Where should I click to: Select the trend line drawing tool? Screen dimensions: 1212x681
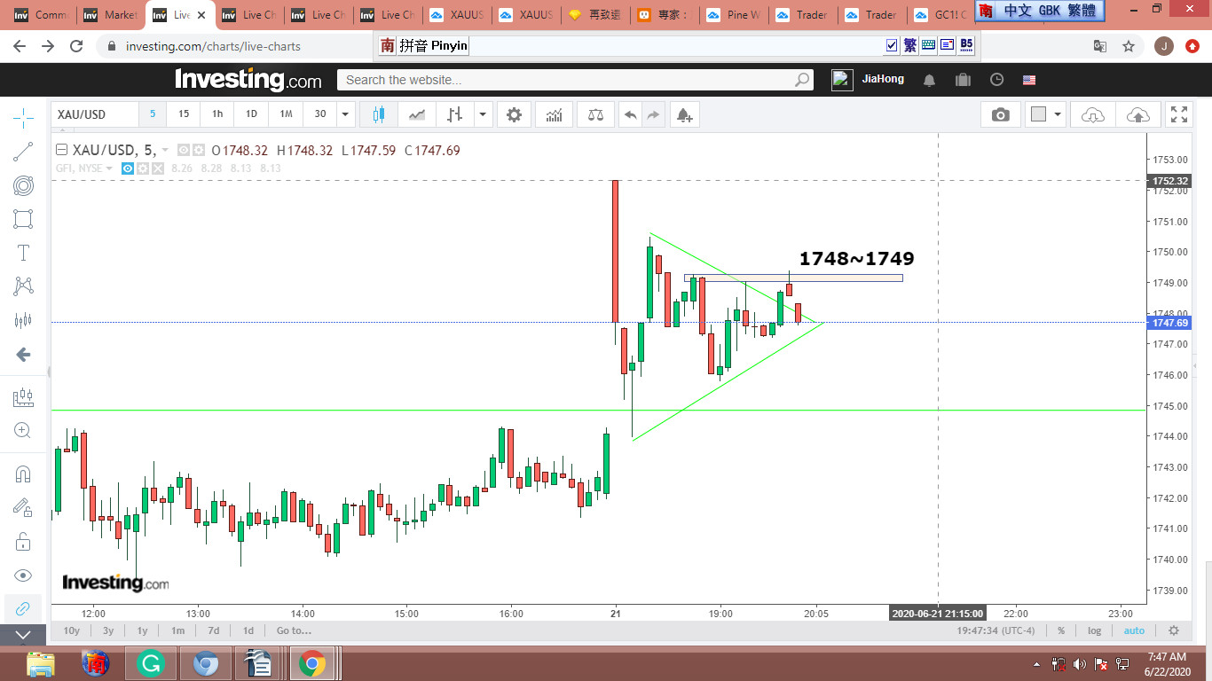[x=23, y=152]
